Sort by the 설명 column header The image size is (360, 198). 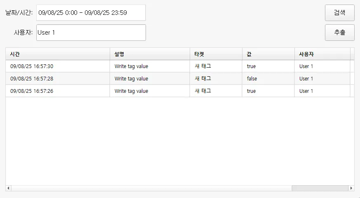point(149,54)
